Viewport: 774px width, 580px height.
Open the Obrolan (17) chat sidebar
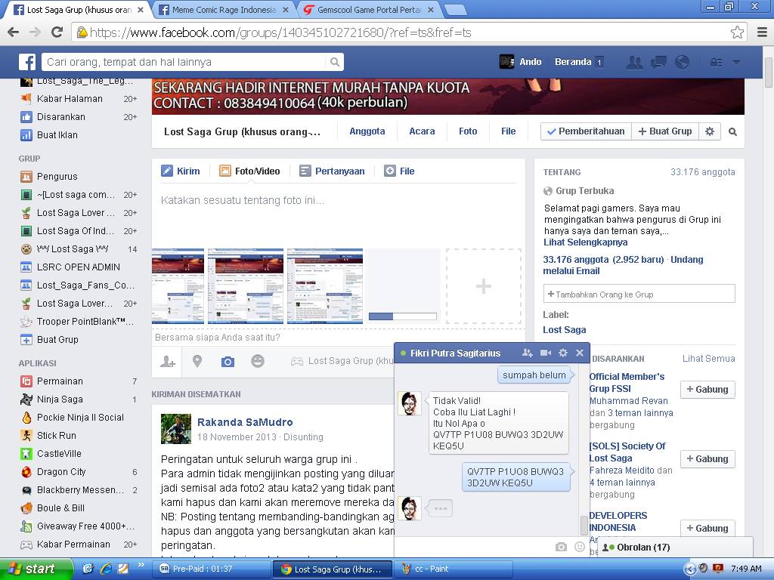click(675, 548)
